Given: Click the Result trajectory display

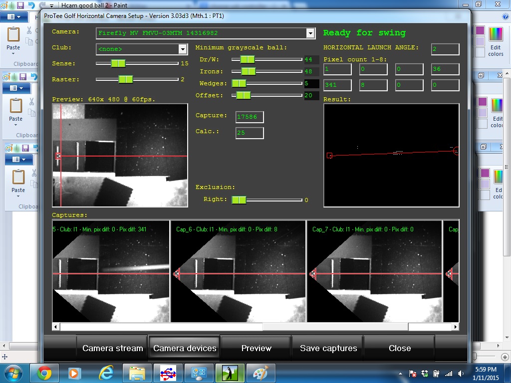Looking at the screenshot, I should [x=391, y=156].
